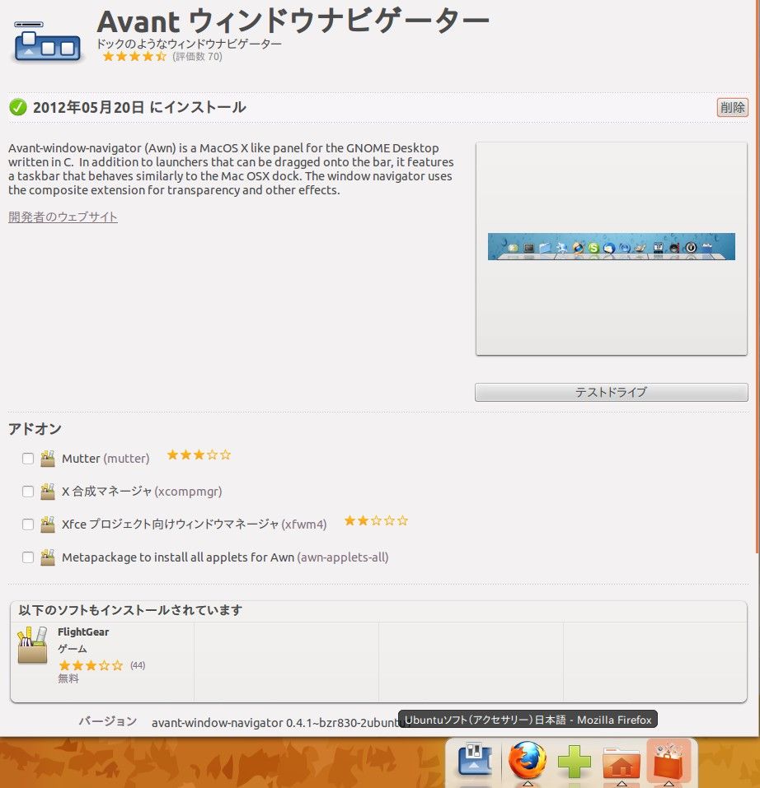Click the Mutter three-star rating
This screenshot has width=760, height=788.
pos(199,455)
